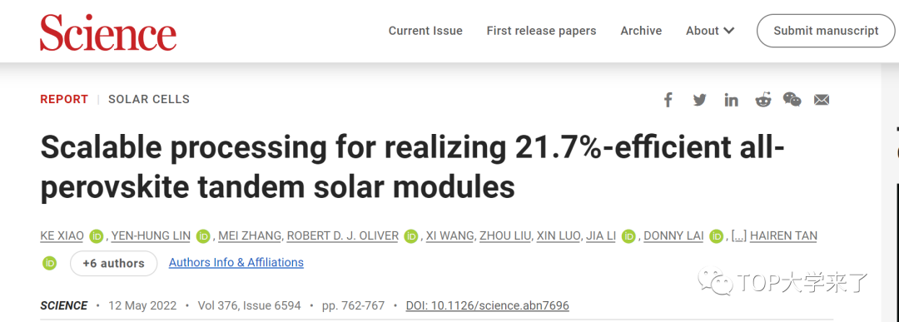This screenshot has width=899, height=322.
Task: Select the SOLAR CELLS category label
Action: click(x=149, y=100)
